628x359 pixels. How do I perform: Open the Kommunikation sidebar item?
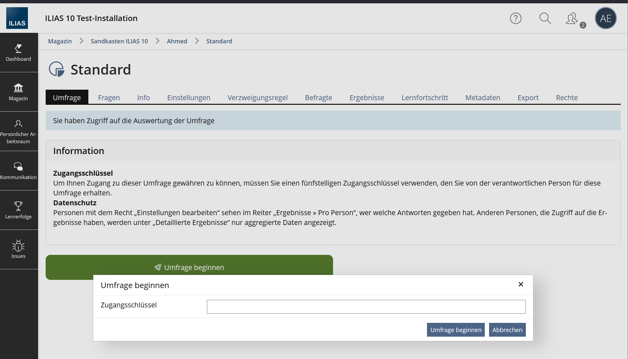coord(18,171)
